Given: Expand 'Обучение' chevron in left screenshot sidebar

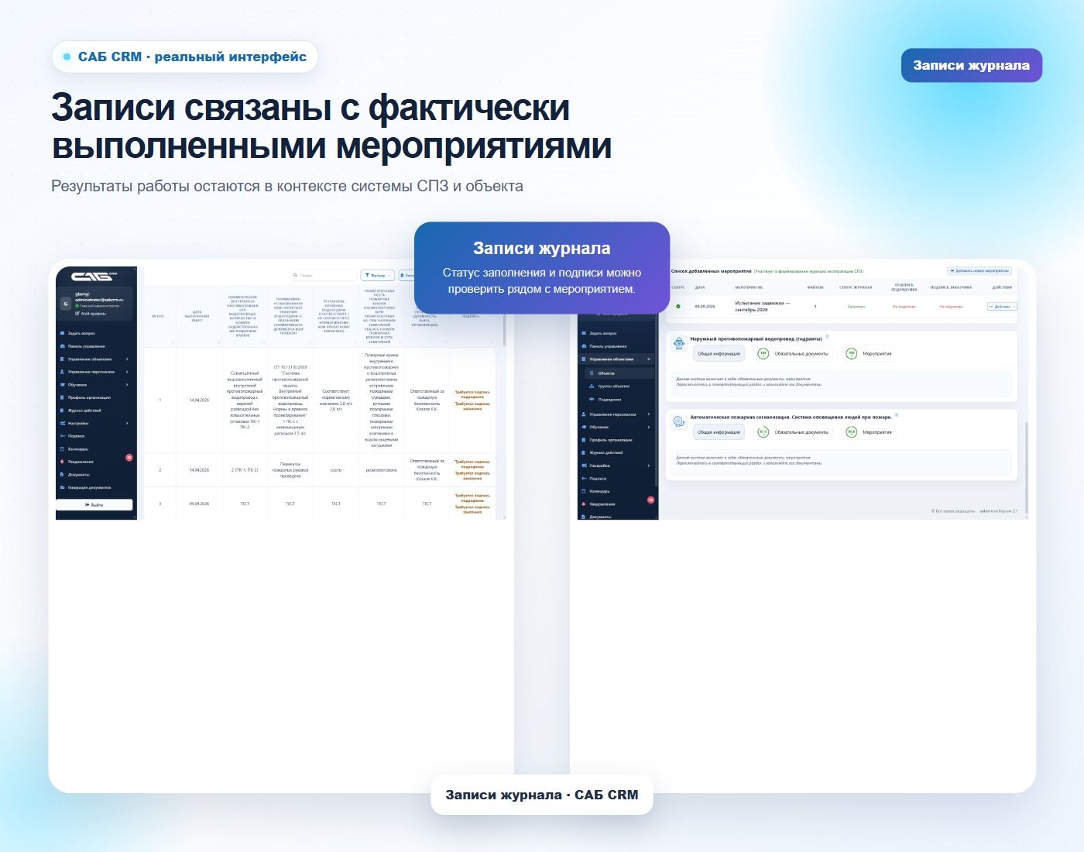Looking at the screenshot, I should (127, 385).
